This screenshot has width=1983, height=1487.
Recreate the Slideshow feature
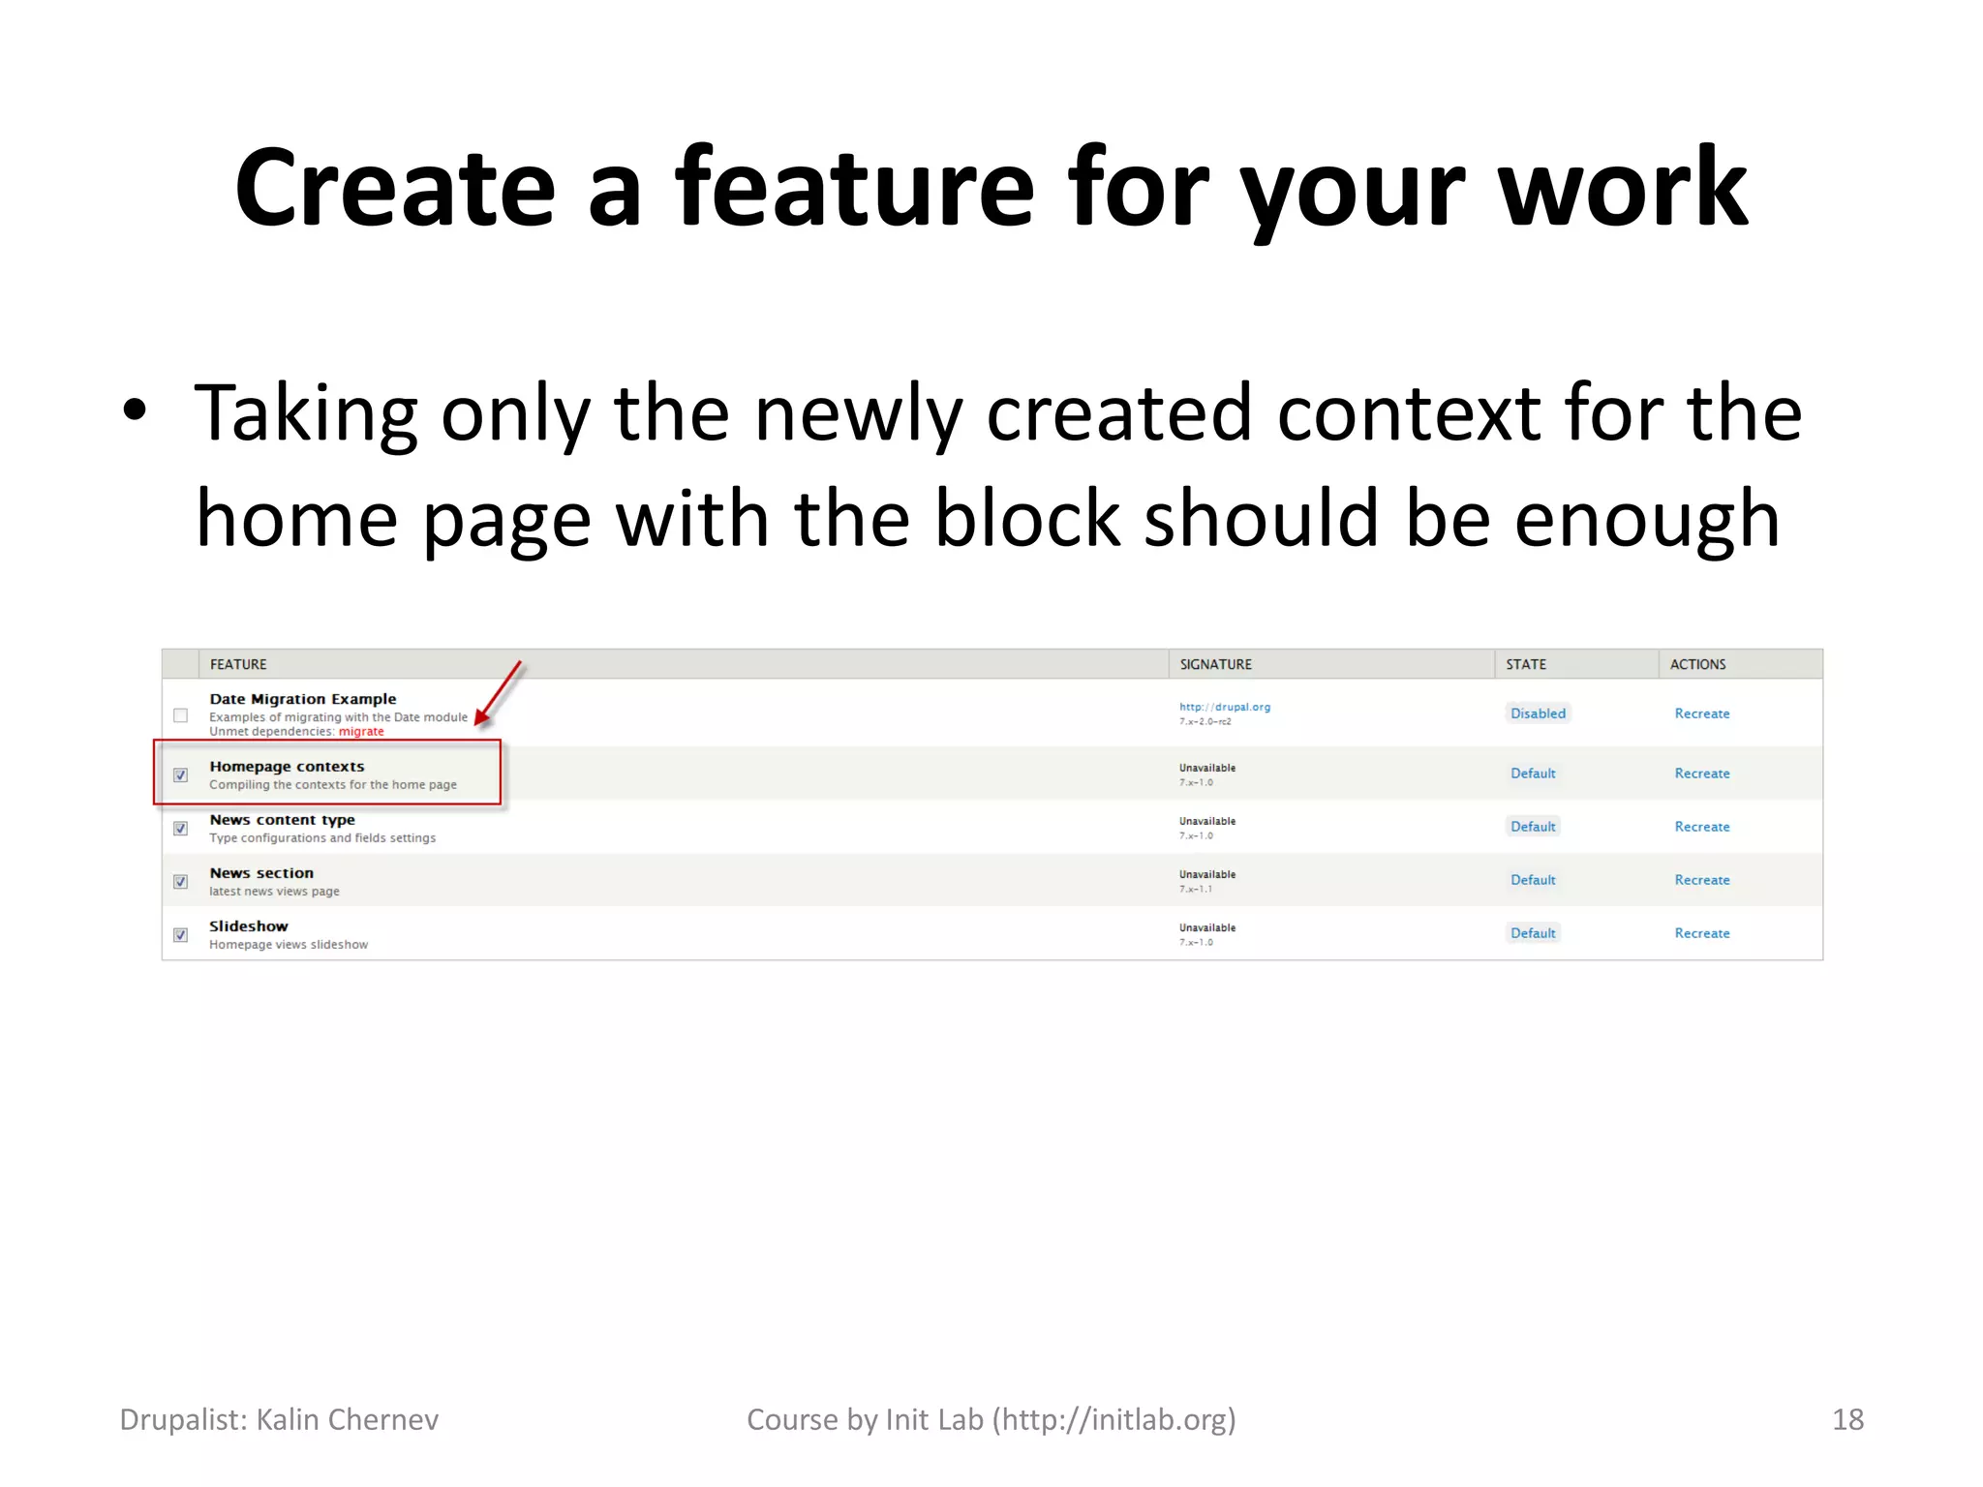coord(1702,933)
